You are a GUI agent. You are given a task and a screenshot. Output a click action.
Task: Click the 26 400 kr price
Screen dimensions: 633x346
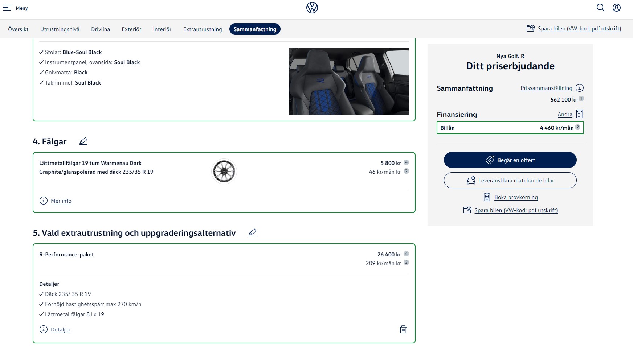(x=389, y=255)
